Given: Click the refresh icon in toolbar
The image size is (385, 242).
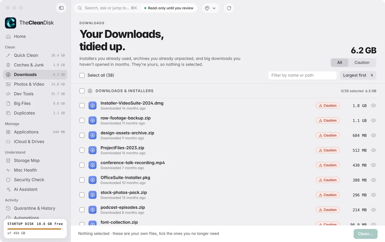Looking at the screenshot, I should [229, 8].
